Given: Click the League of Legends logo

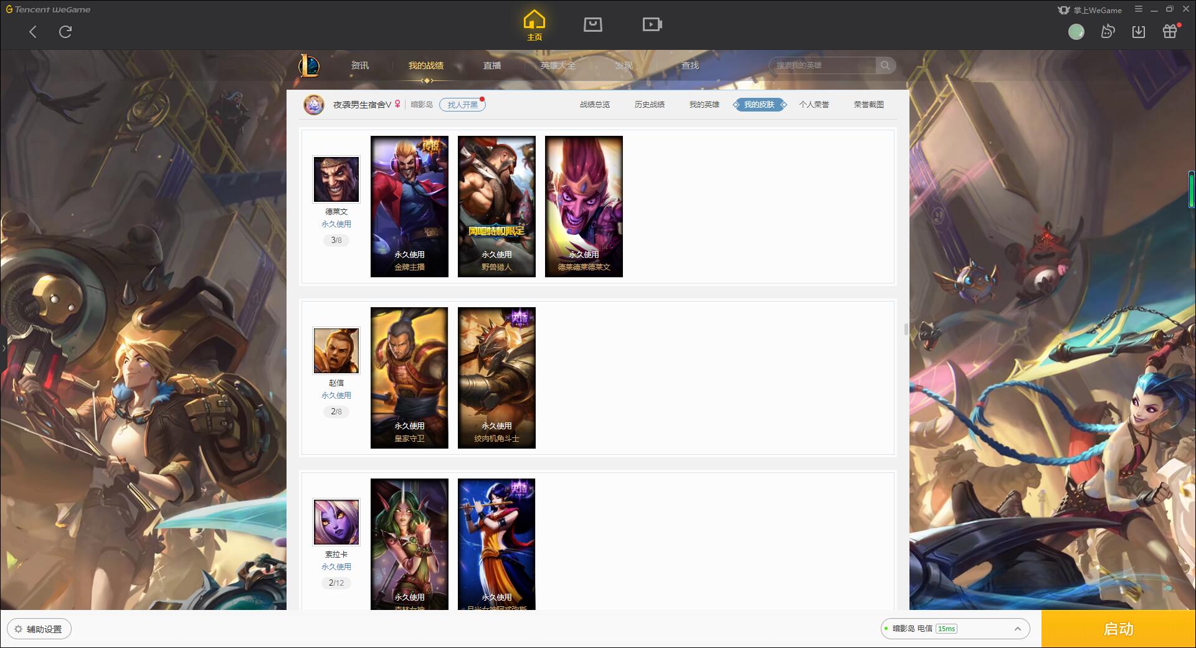Looking at the screenshot, I should point(309,65).
